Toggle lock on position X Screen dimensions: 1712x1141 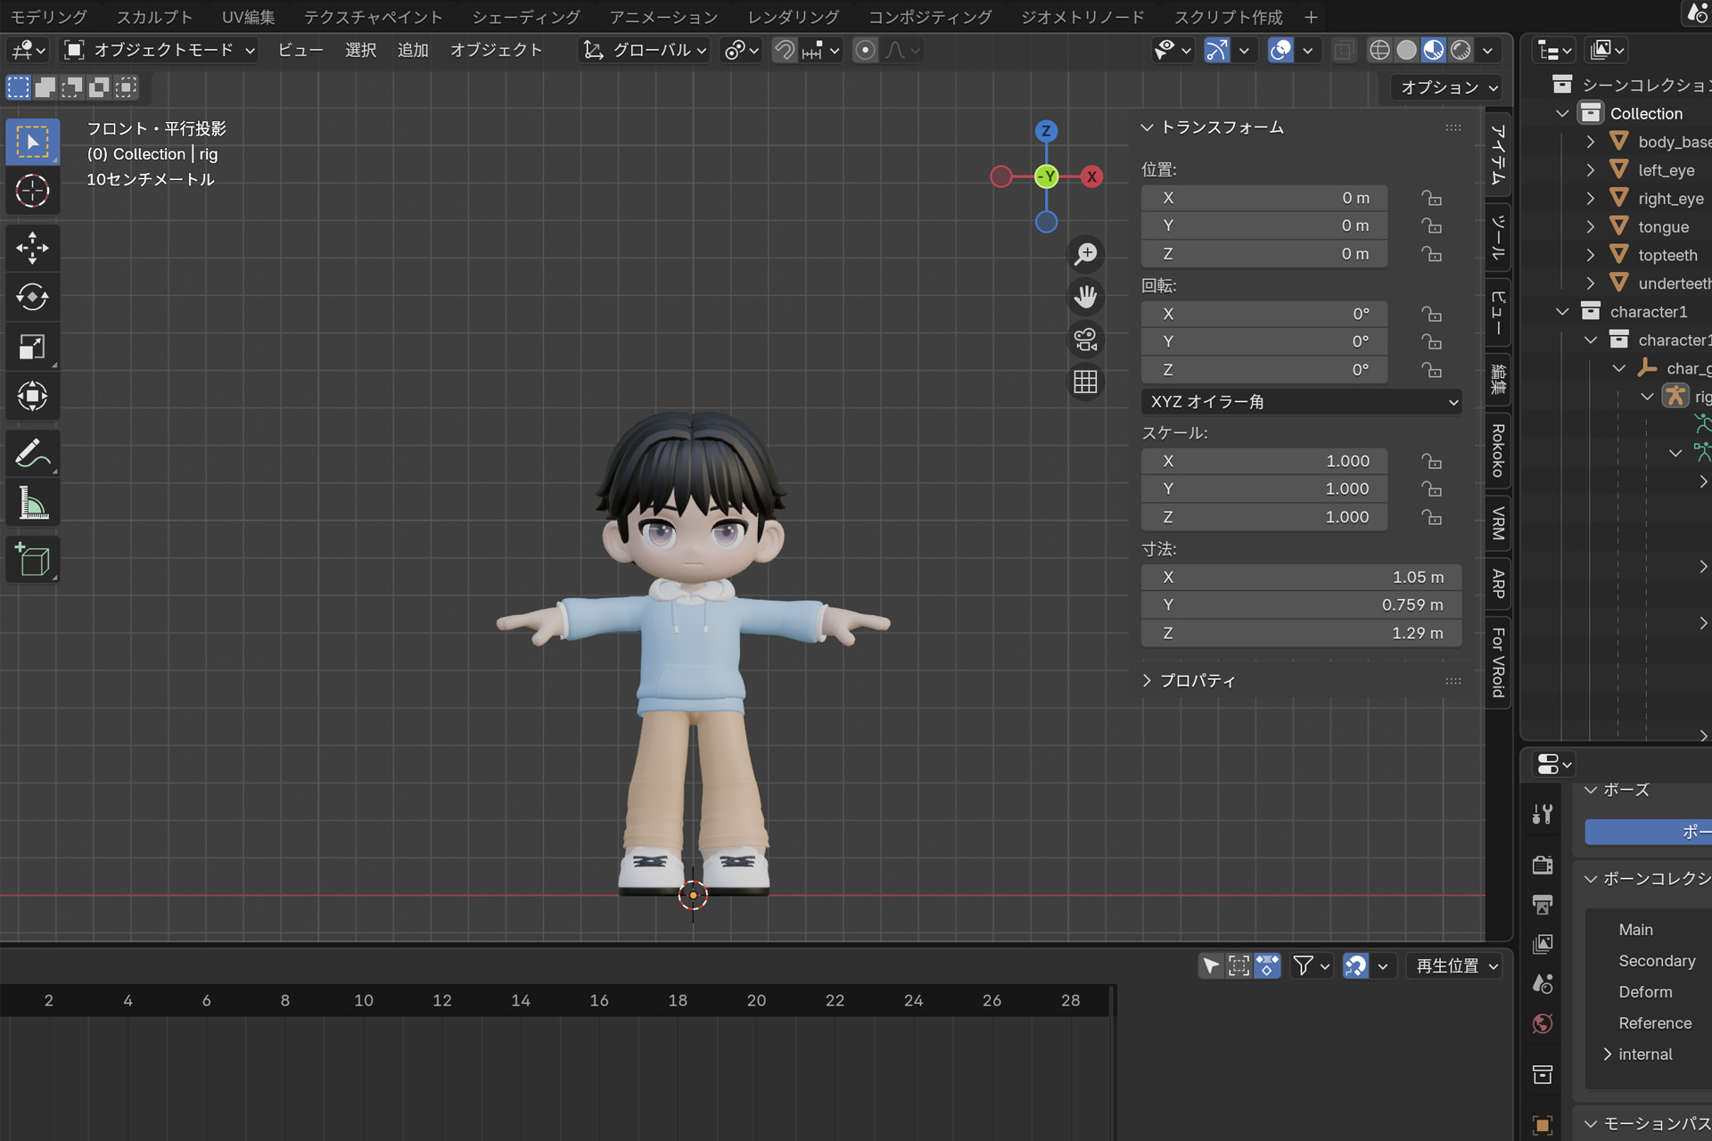[x=1431, y=198]
